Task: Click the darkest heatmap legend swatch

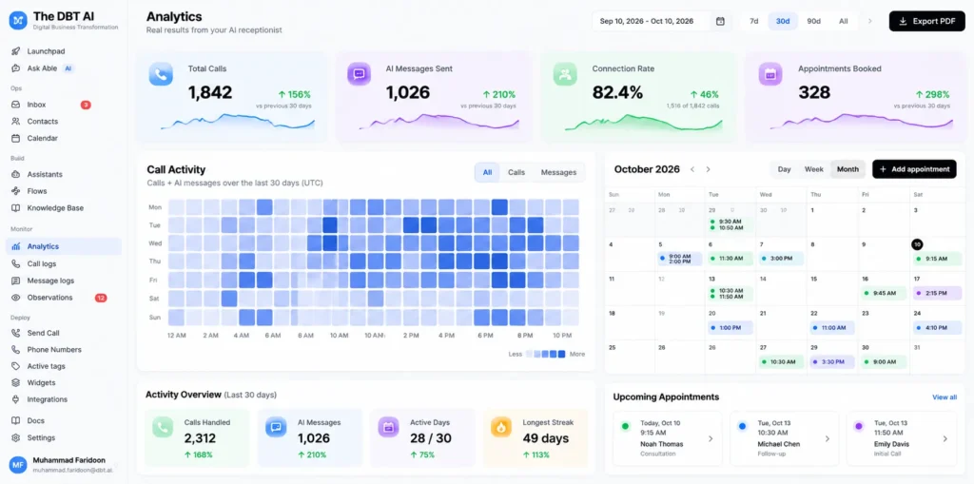Action: (561, 354)
